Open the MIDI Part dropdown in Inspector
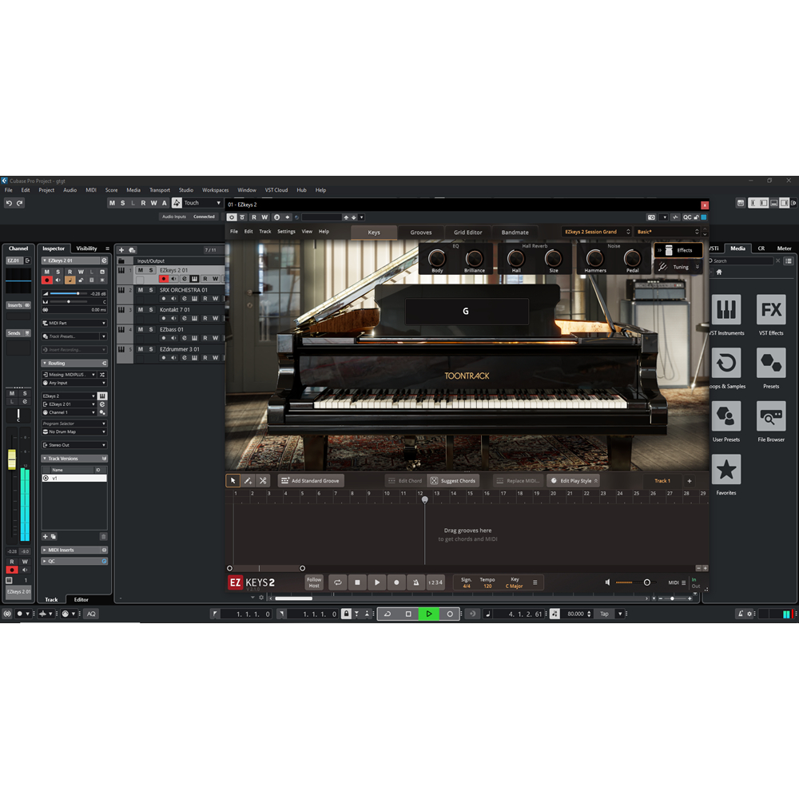This screenshot has width=799, height=799. pyautogui.click(x=74, y=323)
